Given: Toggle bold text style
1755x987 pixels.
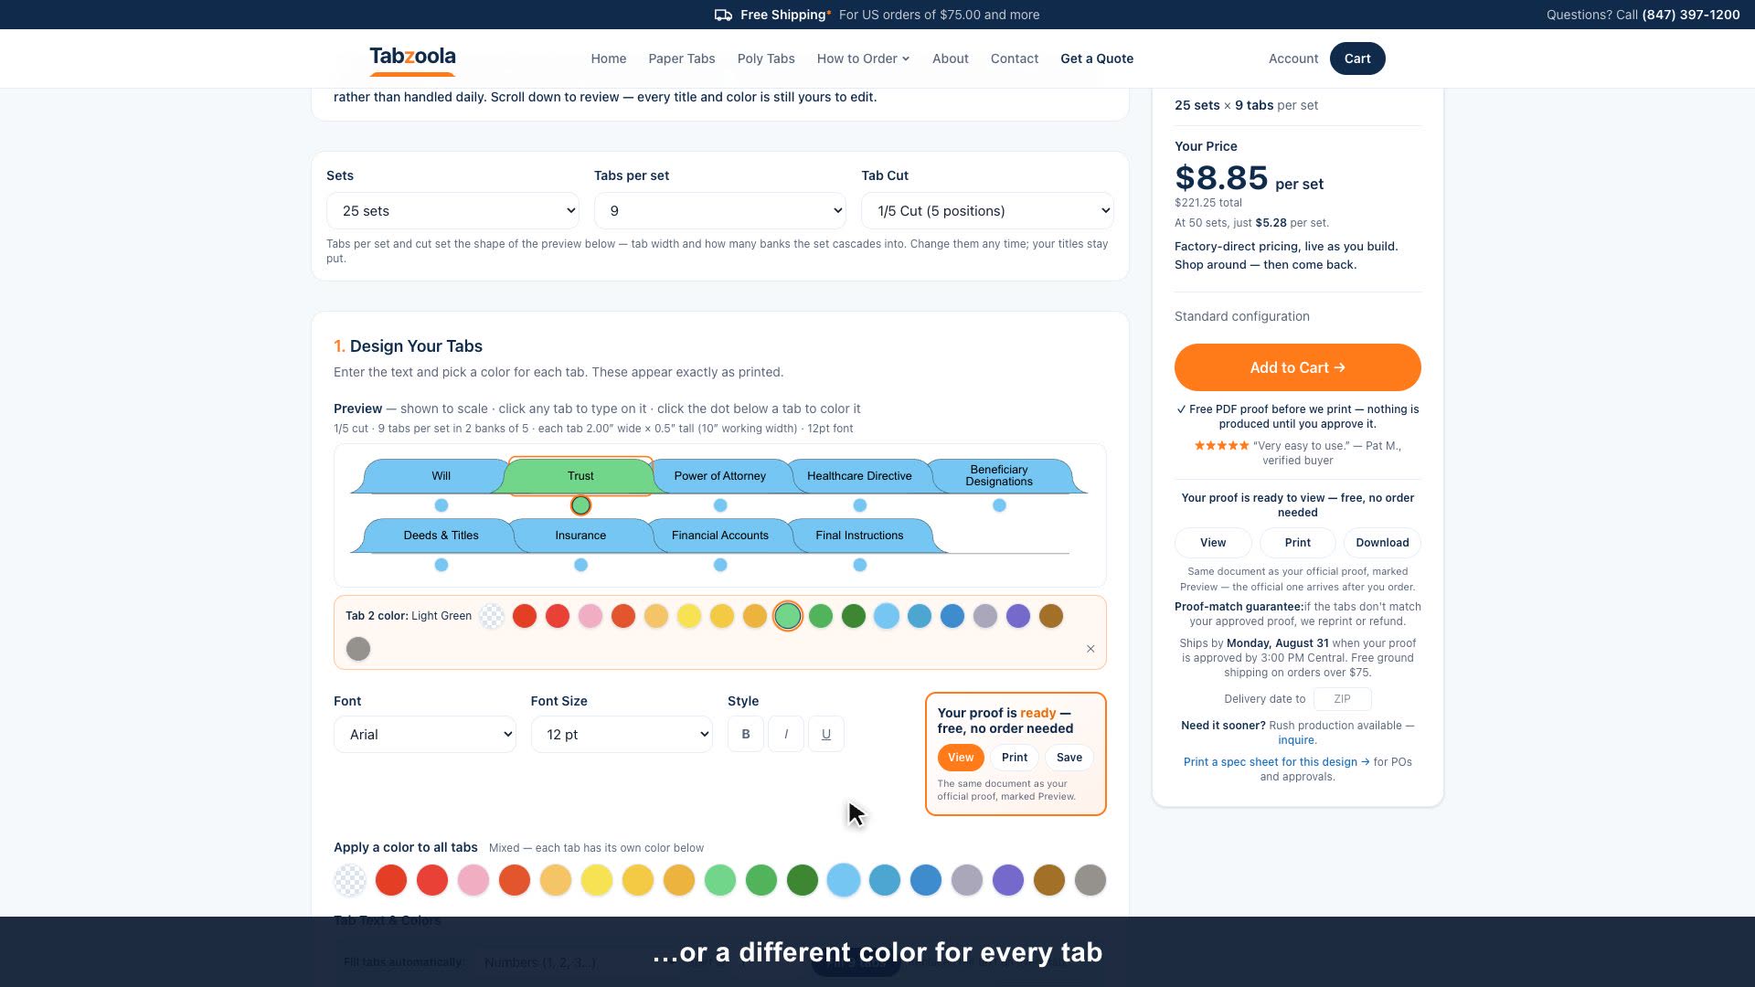Looking at the screenshot, I should point(746,734).
